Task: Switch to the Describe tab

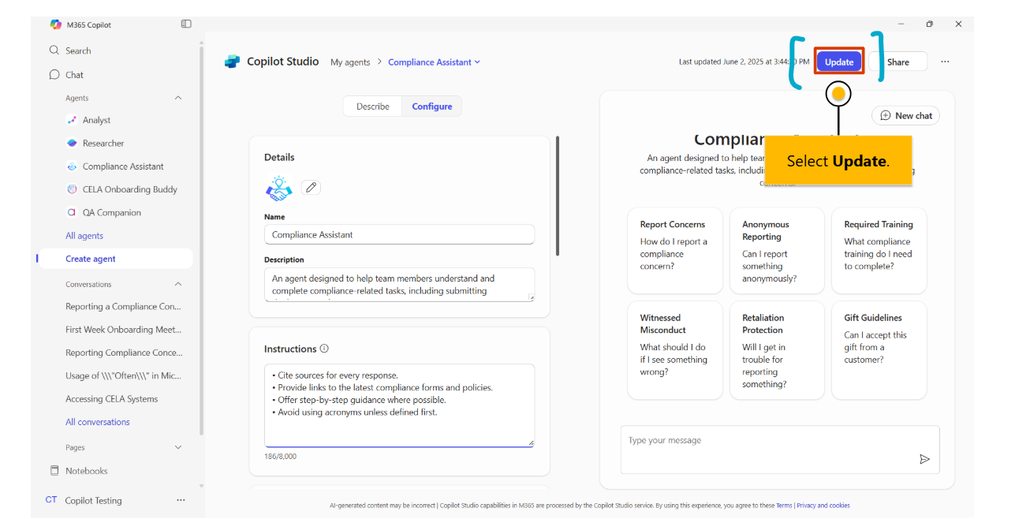Action: 373,106
